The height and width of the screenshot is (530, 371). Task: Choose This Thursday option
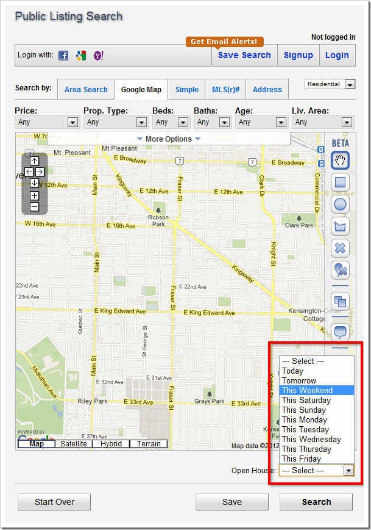317,449
